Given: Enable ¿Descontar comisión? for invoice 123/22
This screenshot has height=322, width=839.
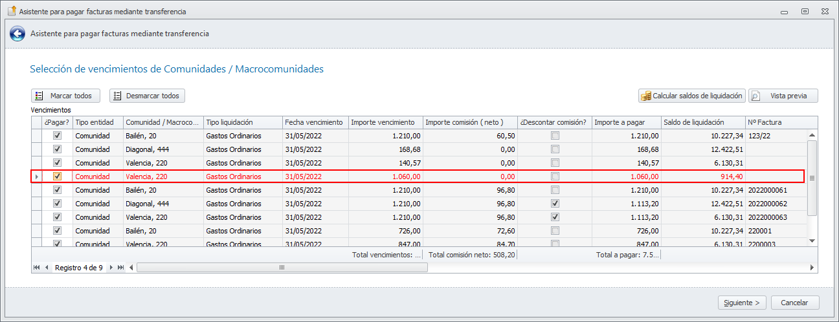Looking at the screenshot, I should point(555,136).
